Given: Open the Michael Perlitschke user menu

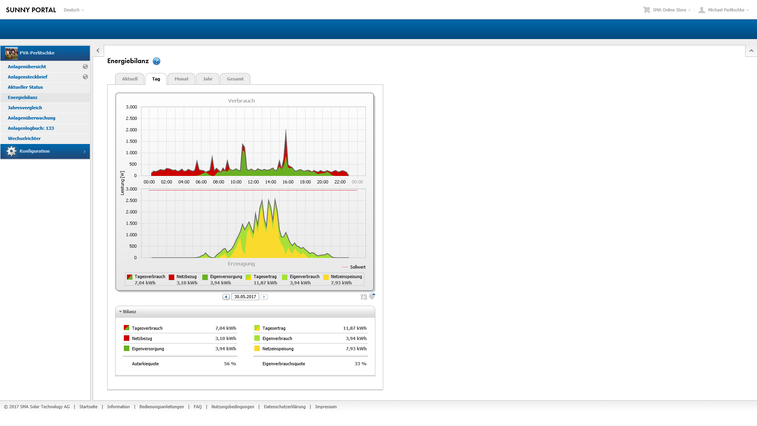Looking at the screenshot, I should (x=724, y=10).
